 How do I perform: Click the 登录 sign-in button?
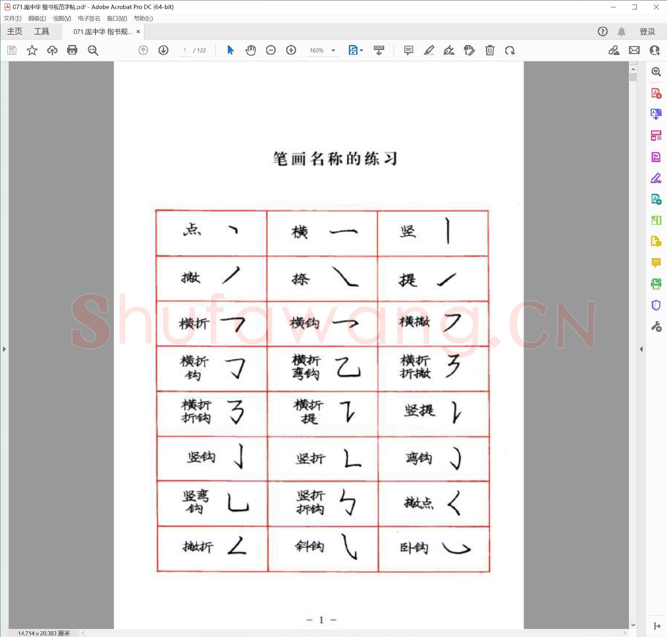click(646, 31)
